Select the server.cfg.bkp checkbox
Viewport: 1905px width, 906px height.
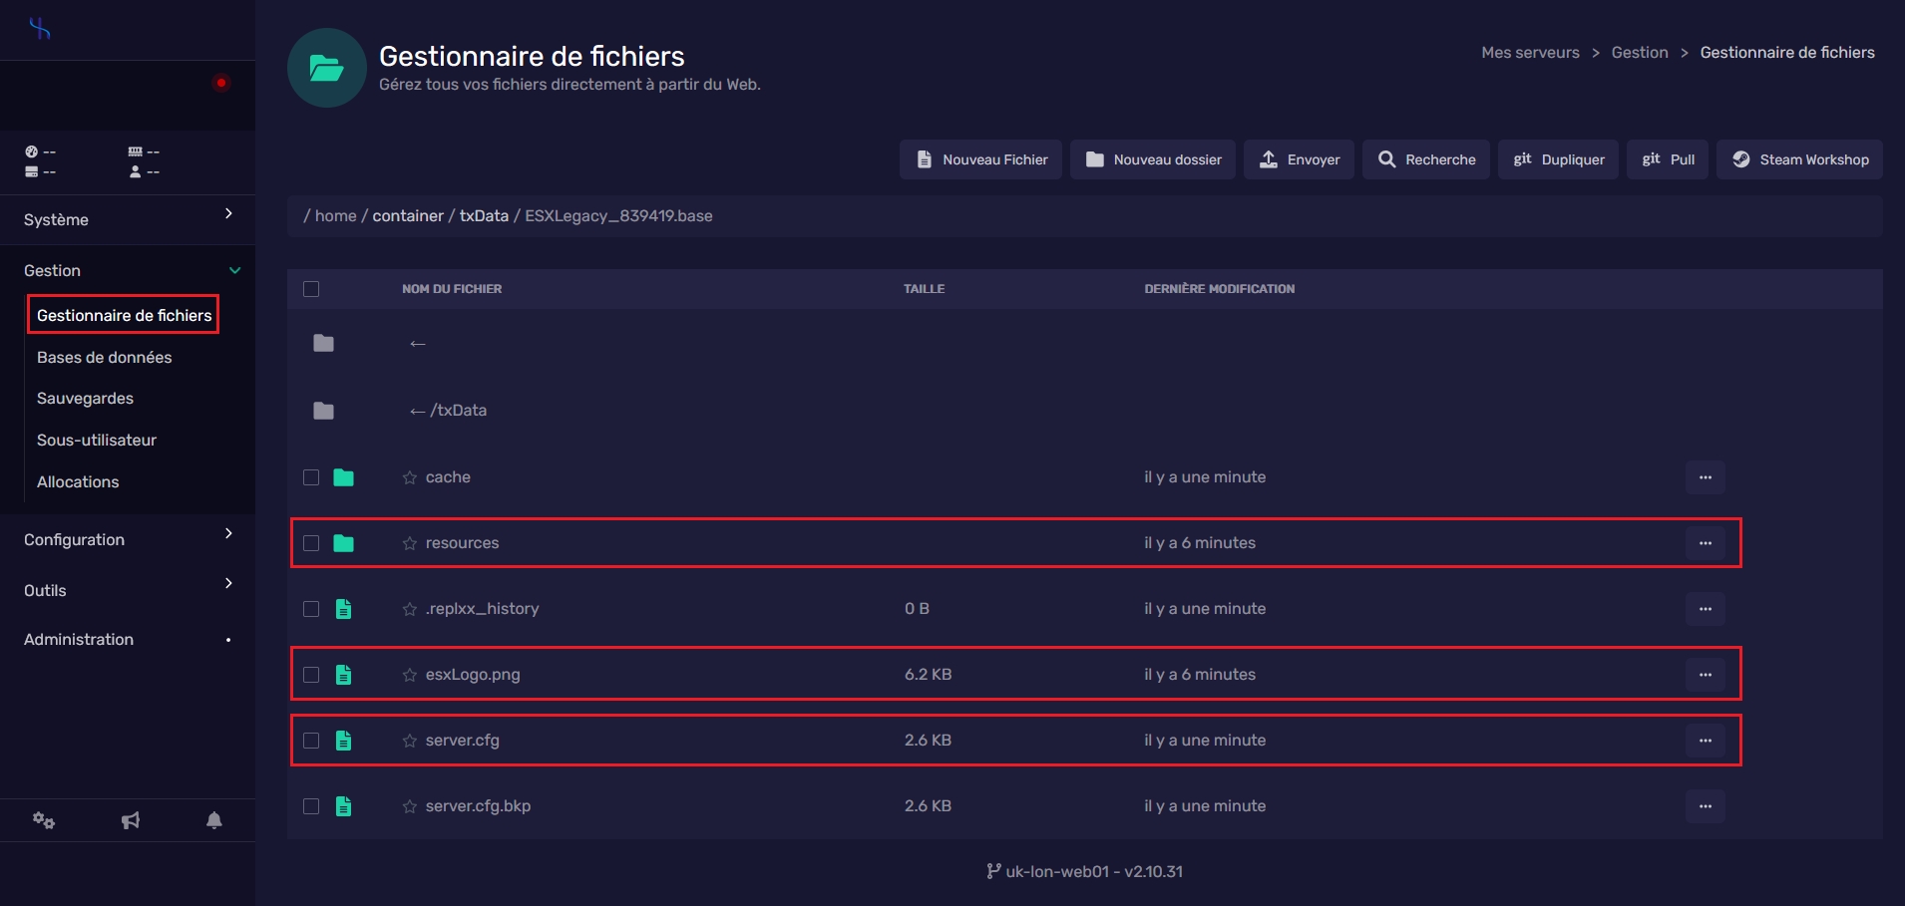pyautogui.click(x=311, y=806)
